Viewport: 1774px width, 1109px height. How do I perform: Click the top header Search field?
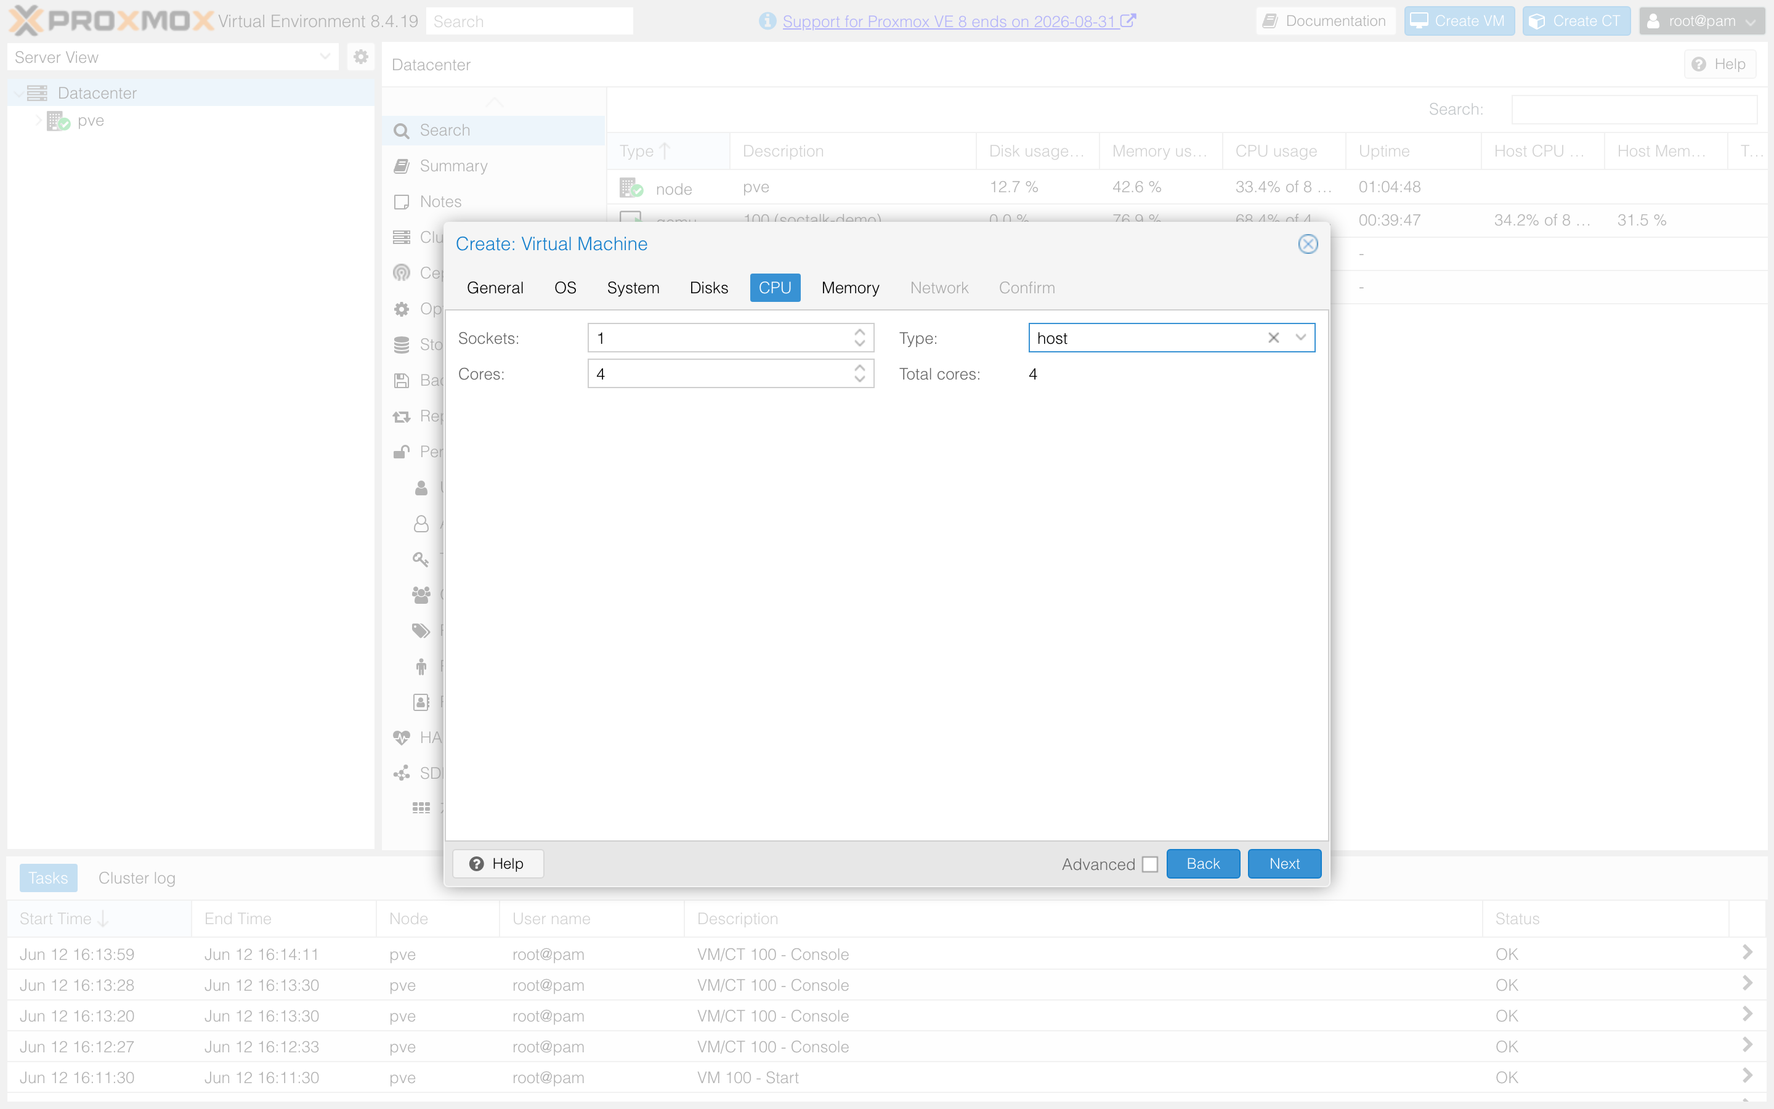529,22
